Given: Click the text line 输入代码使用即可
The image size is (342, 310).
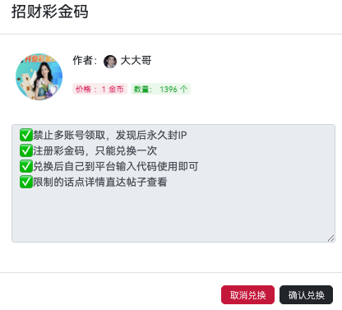Looking at the screenshot, I should (x=157, y=166).
